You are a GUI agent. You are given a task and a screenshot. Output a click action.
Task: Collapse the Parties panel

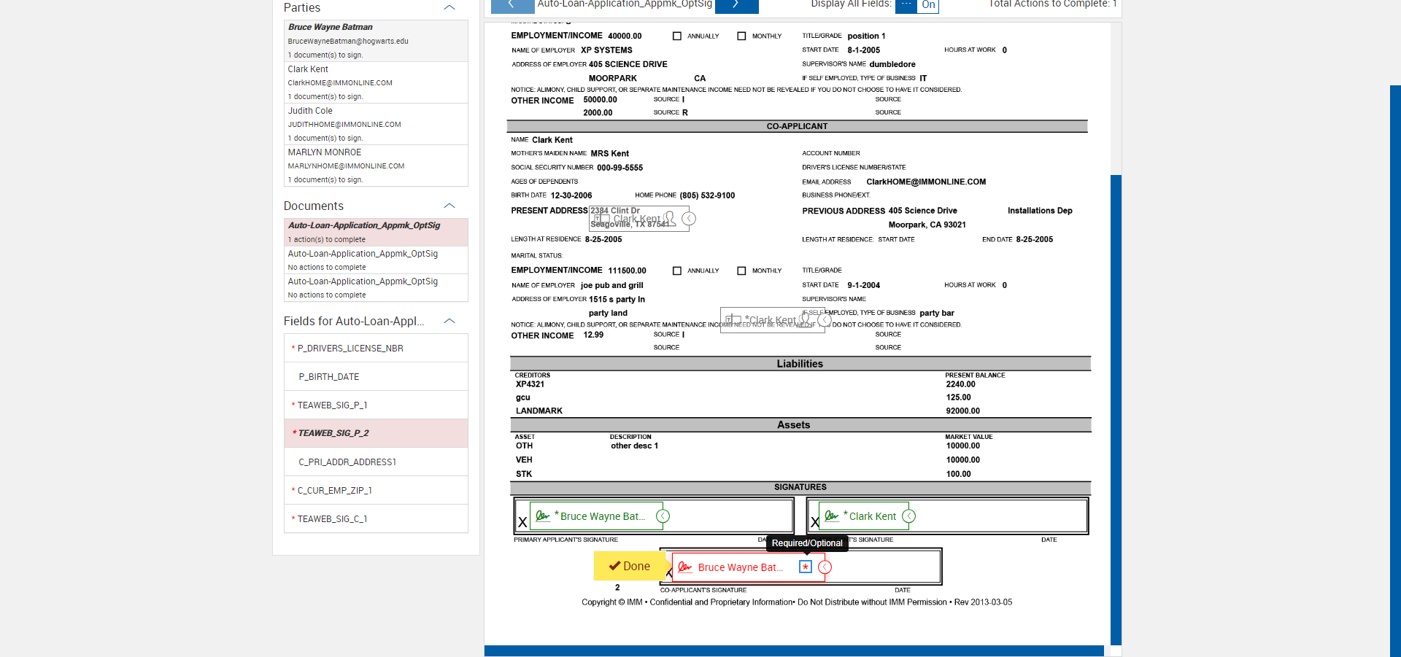click(449, 7)
